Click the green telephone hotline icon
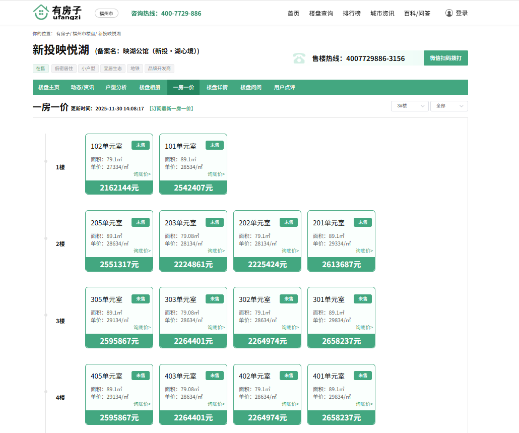Image resolution: width=519 pixels, height=433 pixels. coord(299,58)
